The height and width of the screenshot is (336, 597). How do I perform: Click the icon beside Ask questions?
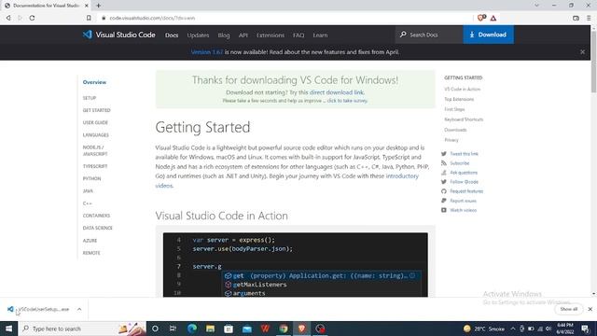(444, 173)
